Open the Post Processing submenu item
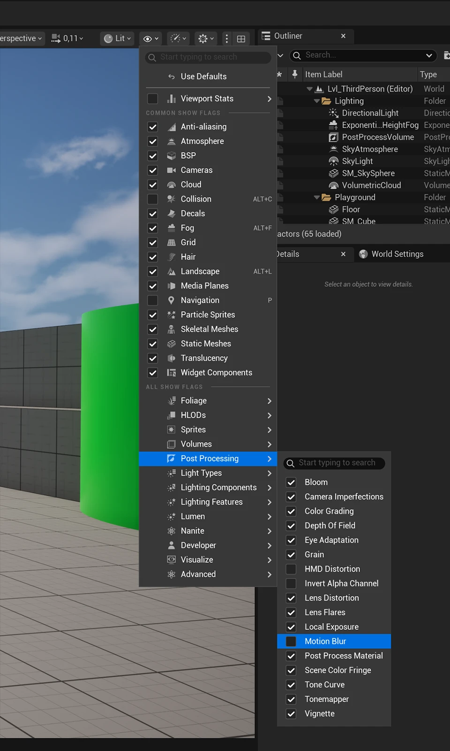The width and height of the screenshot is (450, 751). (x=208, y=459)
